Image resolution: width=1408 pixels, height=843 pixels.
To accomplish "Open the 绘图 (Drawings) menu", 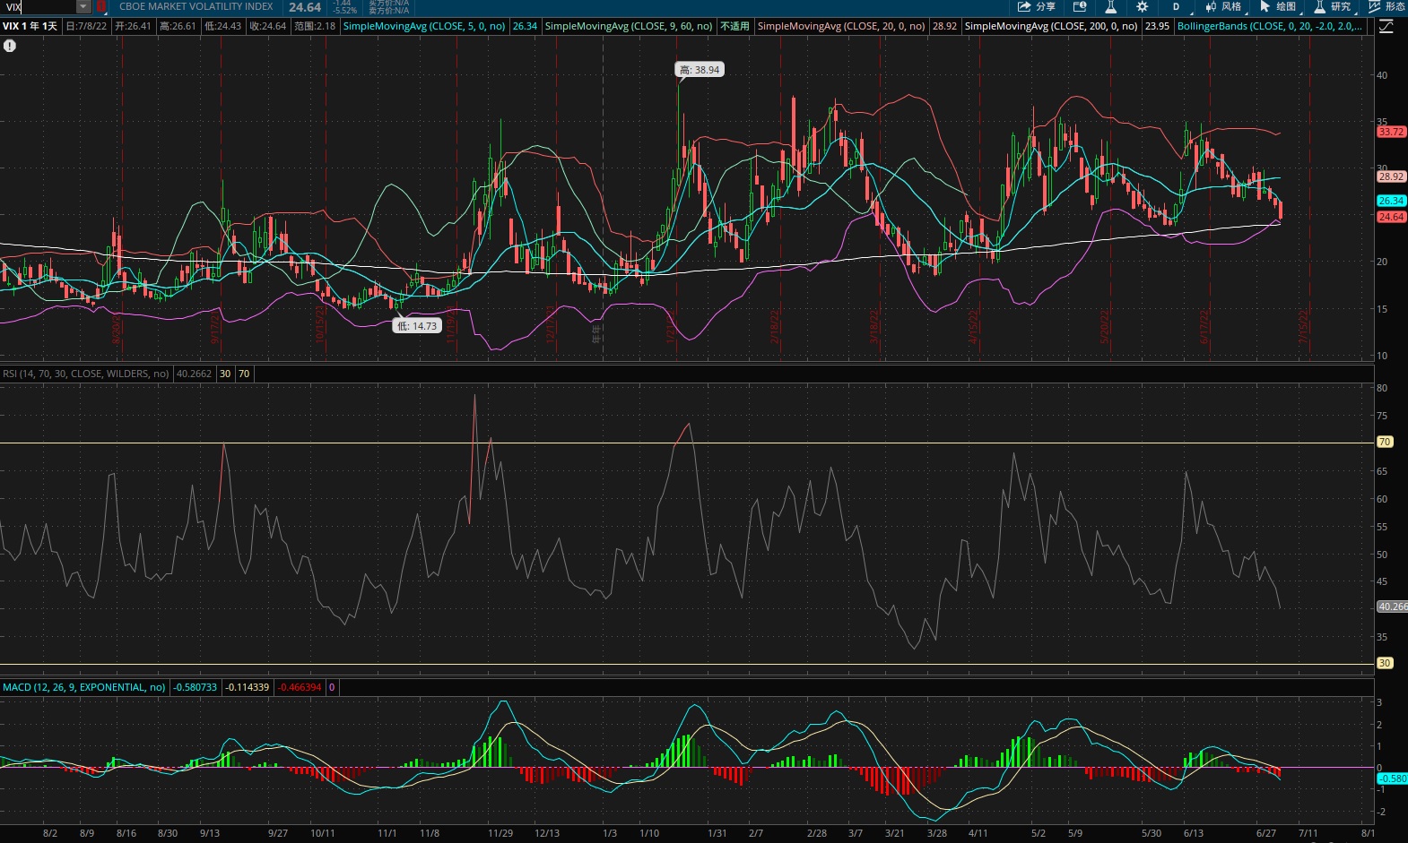I will click(1279, 7).
